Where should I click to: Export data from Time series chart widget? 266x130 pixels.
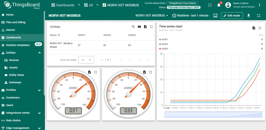coord(254,28)
